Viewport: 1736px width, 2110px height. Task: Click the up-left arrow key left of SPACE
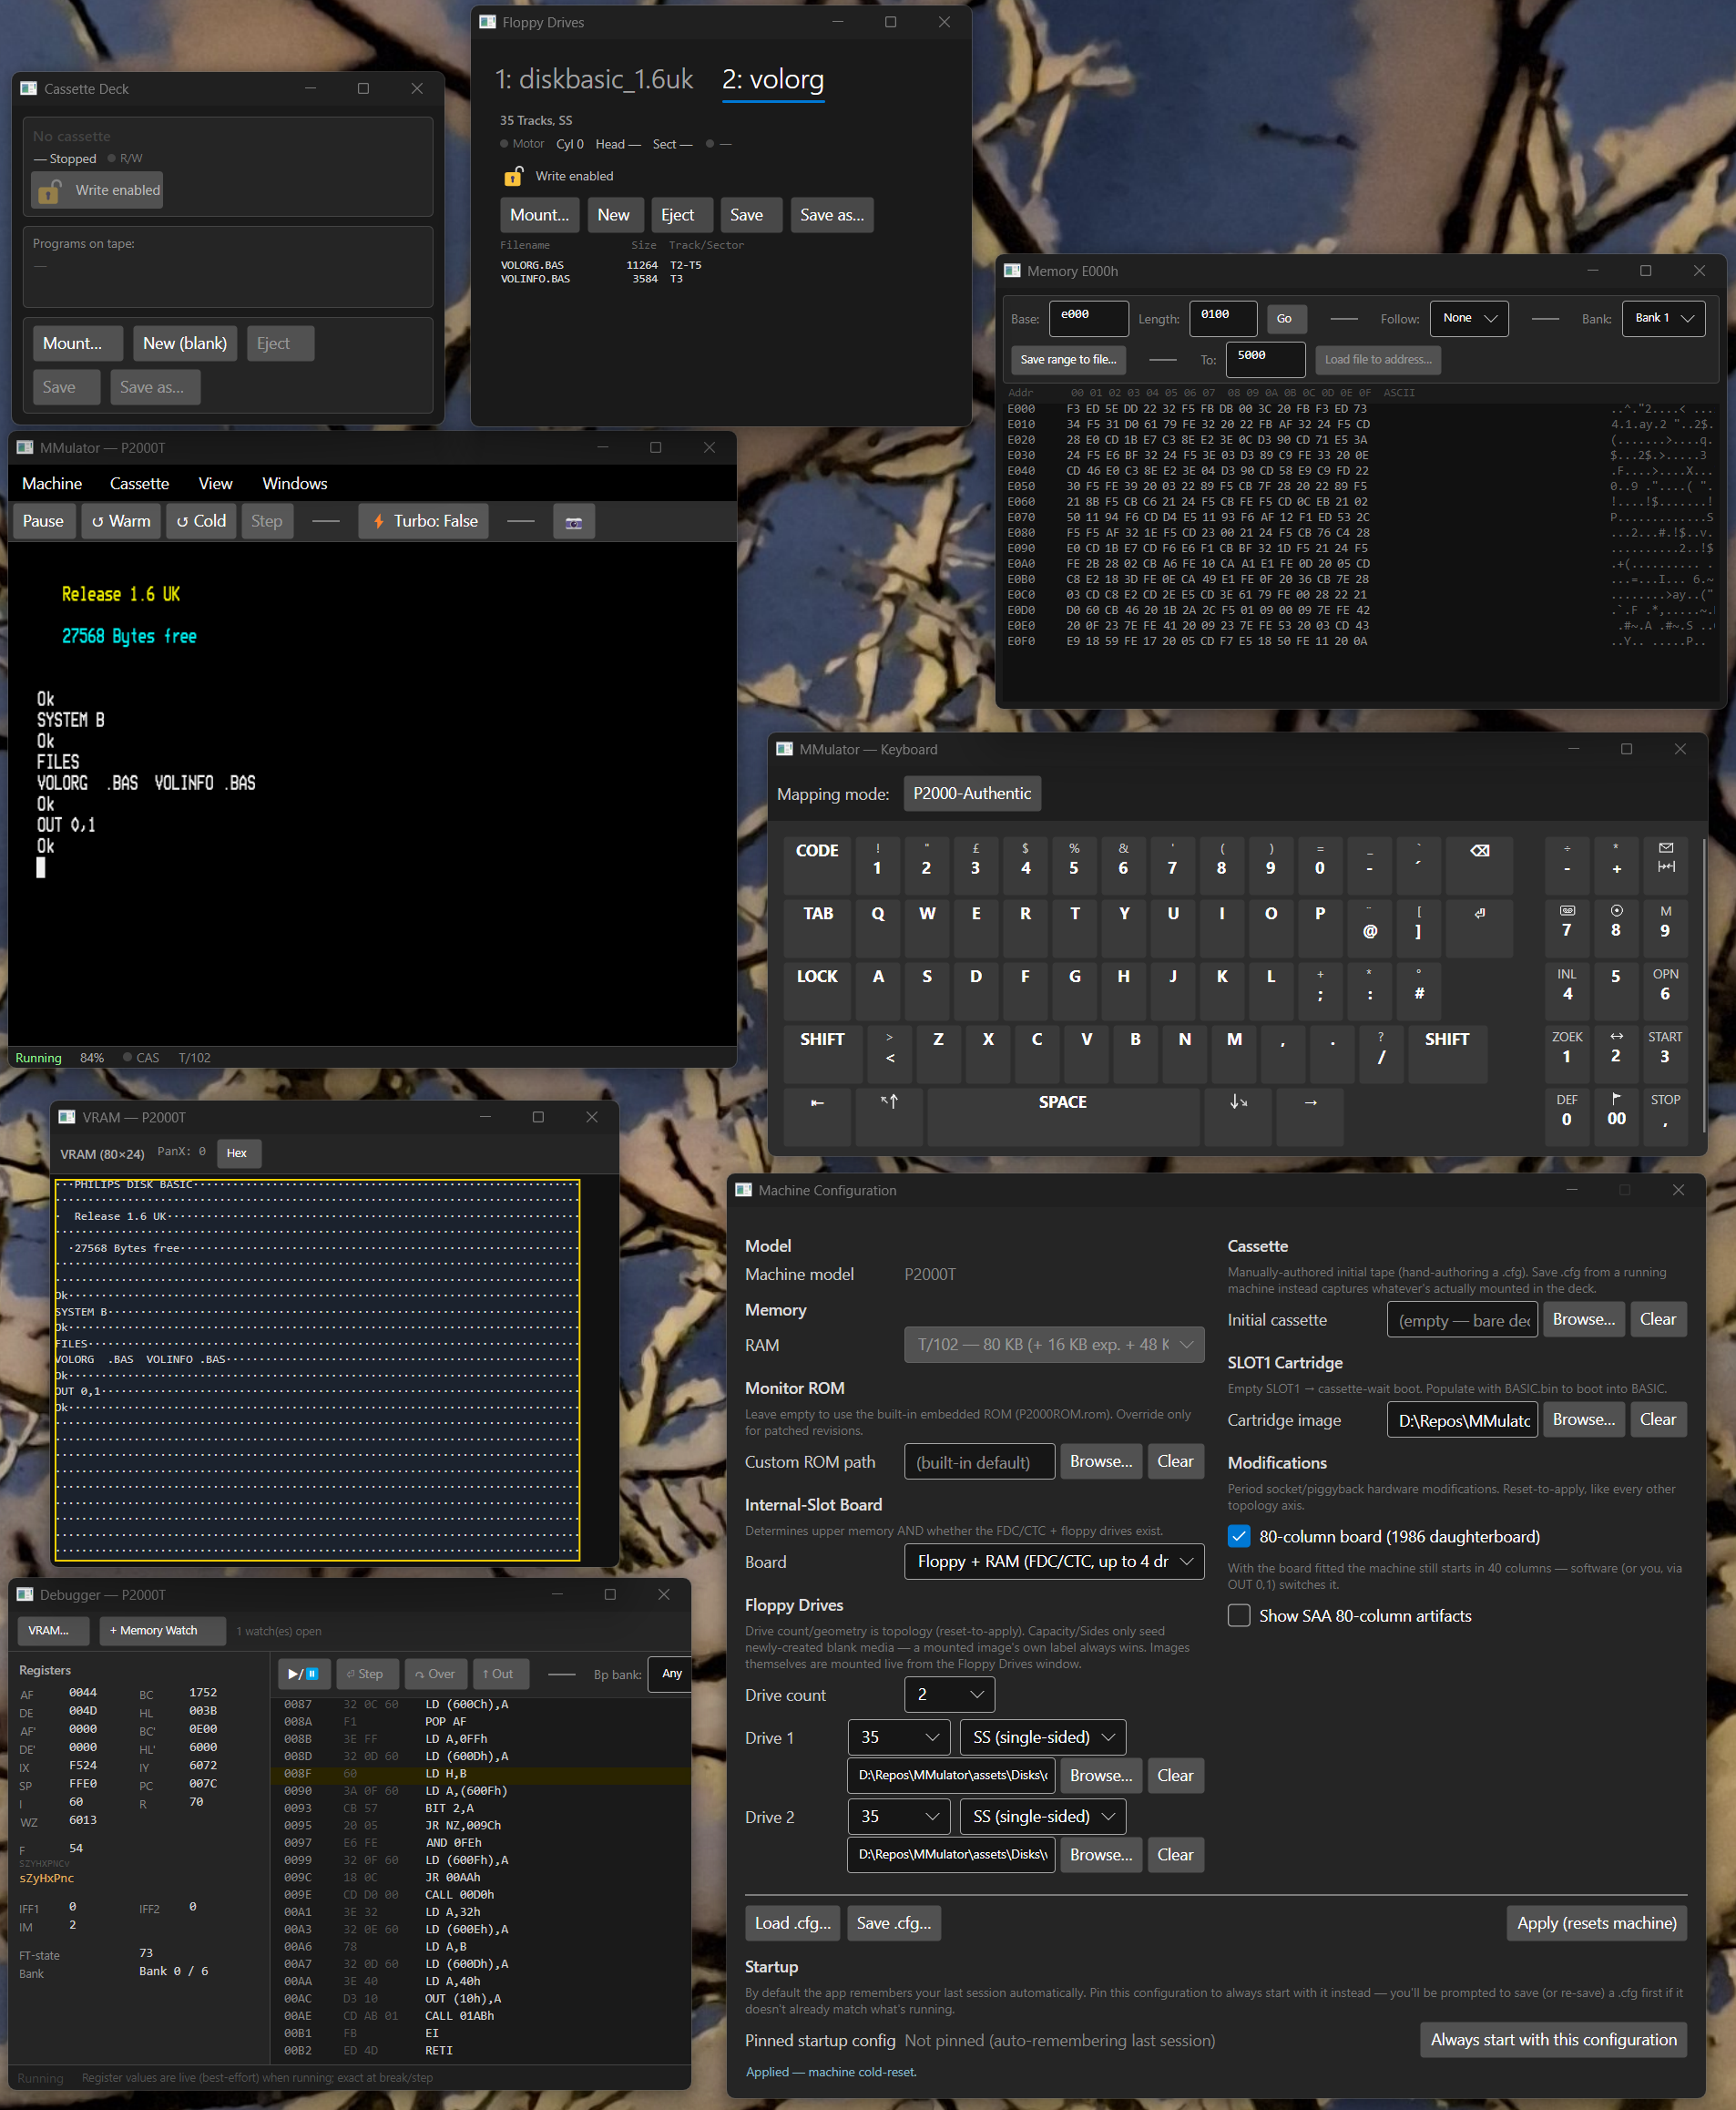(889, 1117)
